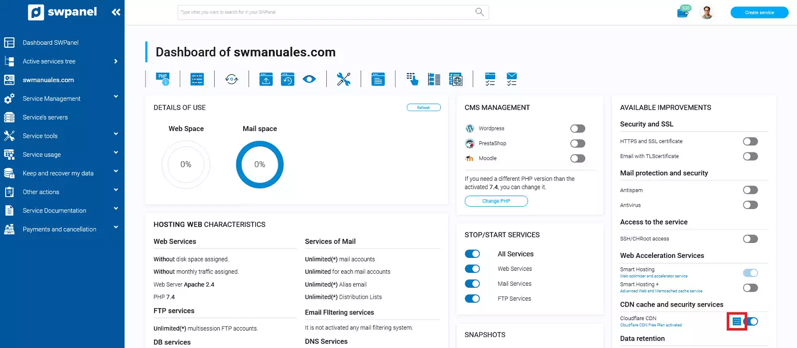Disable the FTP Services switch
The image size is (797, 348).
pyautogui.click(x=472, y=299)
